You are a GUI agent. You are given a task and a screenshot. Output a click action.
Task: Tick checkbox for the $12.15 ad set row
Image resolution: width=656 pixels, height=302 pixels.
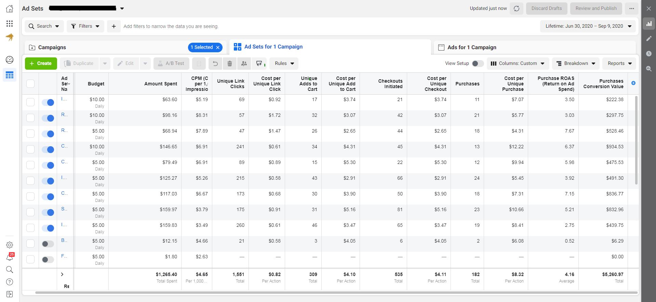coord(30,244)
